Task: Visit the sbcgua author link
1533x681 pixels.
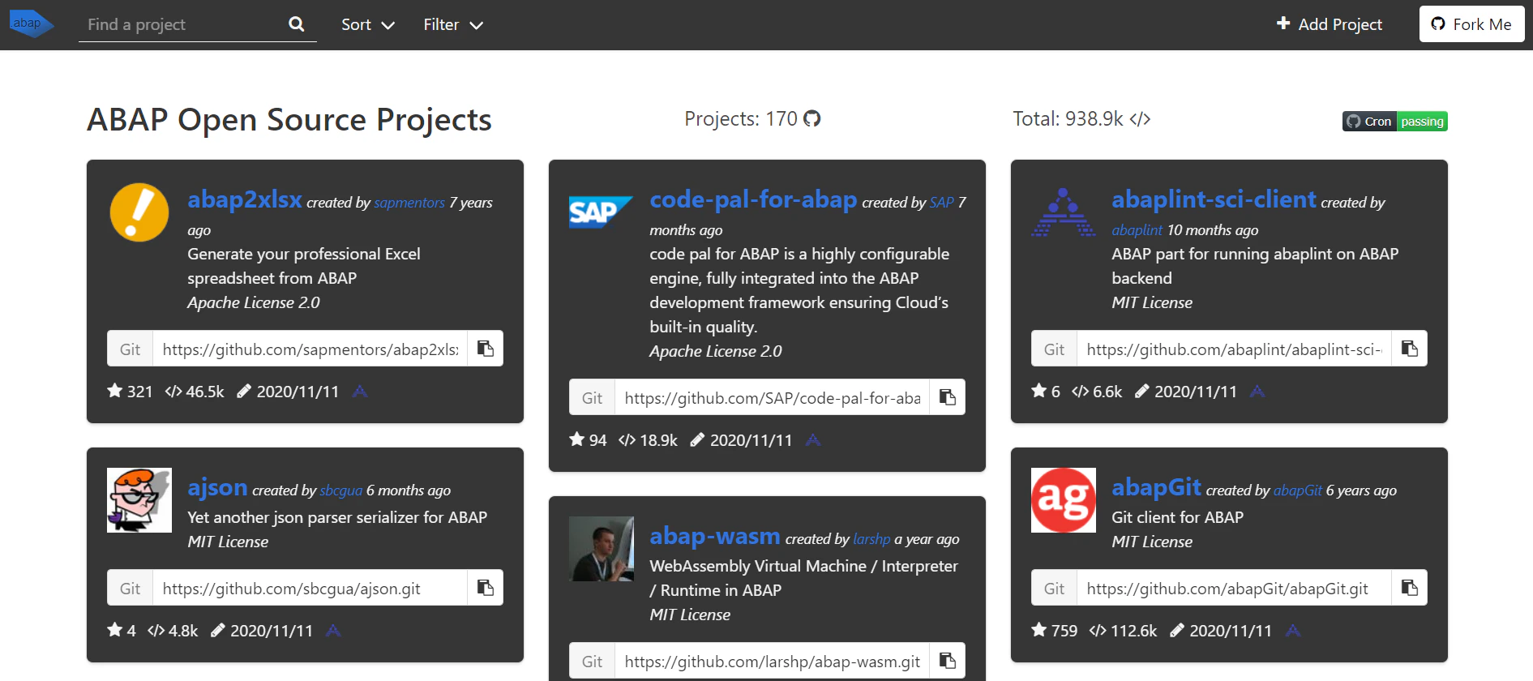Action: (340, 490)
